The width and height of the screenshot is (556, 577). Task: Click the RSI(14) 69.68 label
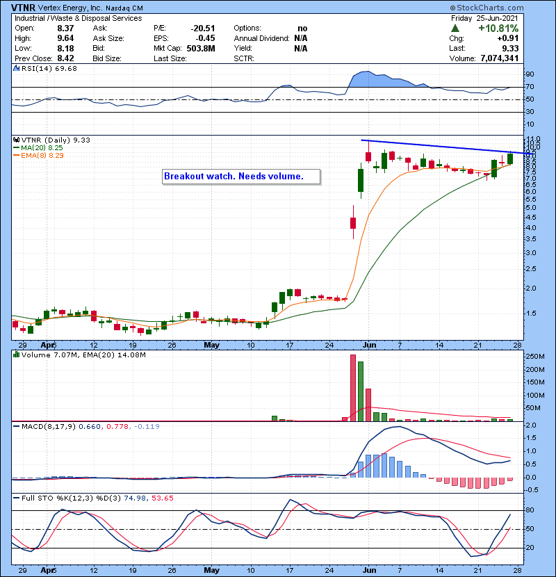tap(49, 68)
